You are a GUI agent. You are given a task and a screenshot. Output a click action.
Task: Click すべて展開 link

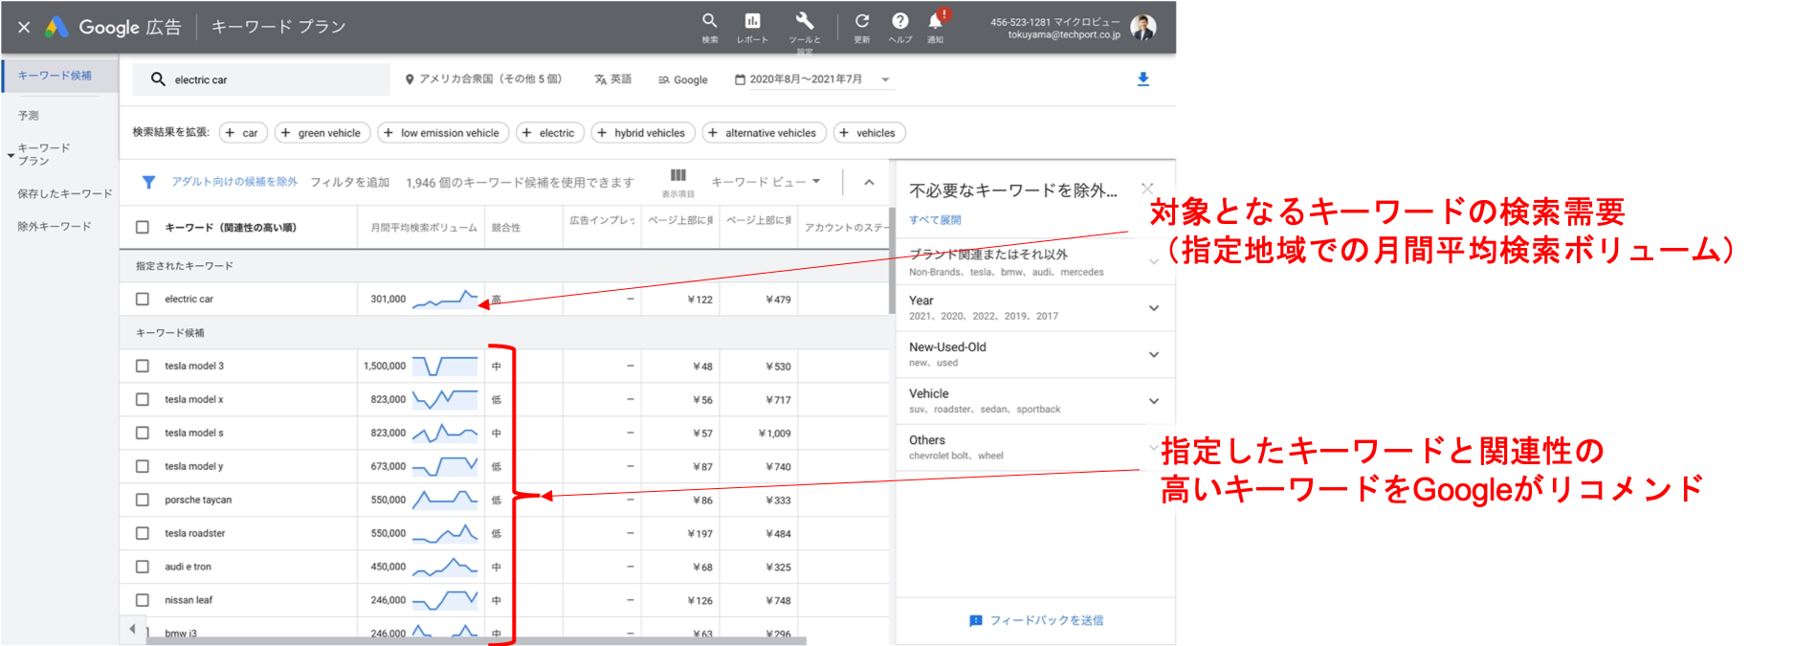click(x=935, y=220)
